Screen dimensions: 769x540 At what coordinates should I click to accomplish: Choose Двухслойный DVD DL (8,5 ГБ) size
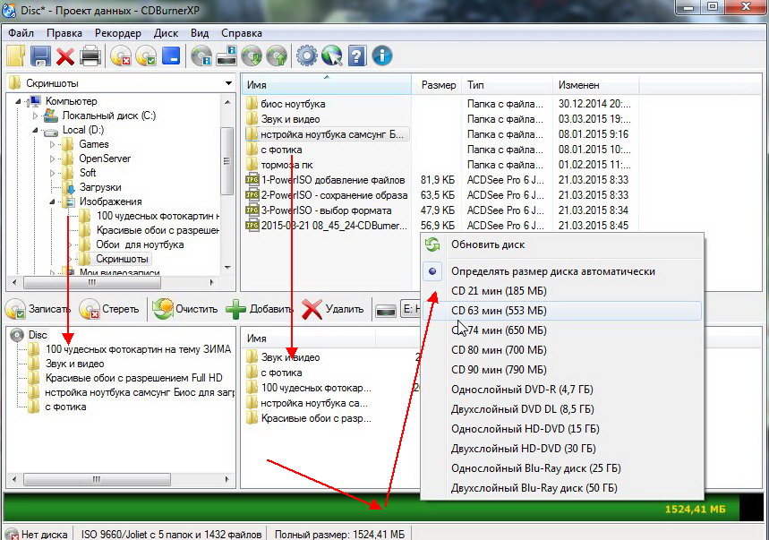[562, 409]
